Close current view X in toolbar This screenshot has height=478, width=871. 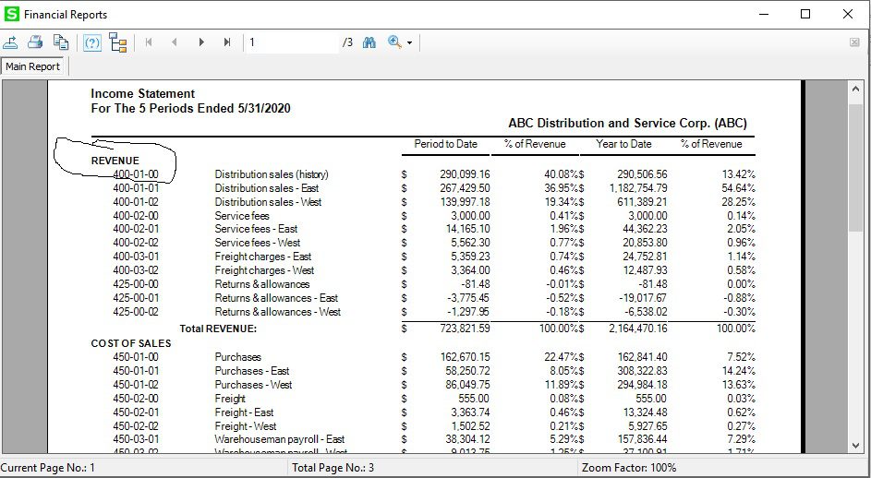pos(855,42)
